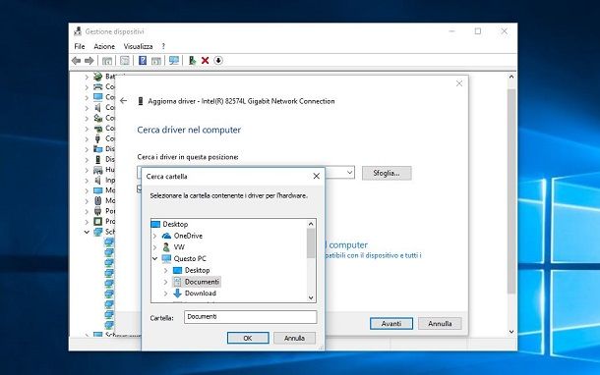Open the ? help menu
The width and height of the screenshot is (600, 375).
point(163,46)
